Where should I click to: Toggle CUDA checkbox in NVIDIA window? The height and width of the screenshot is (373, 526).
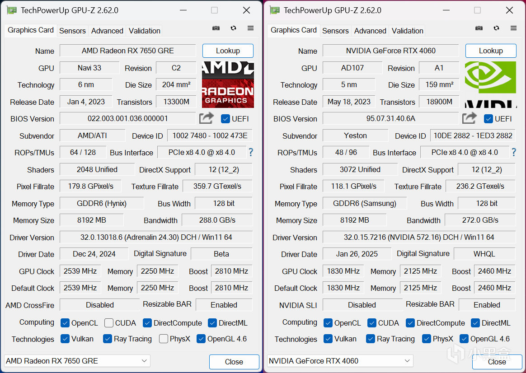tap(372, 323)
